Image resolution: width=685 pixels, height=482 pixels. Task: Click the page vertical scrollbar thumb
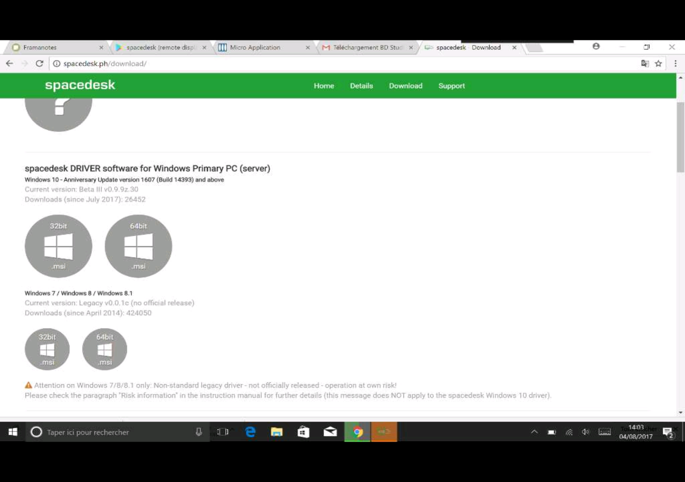pos(680,137)
